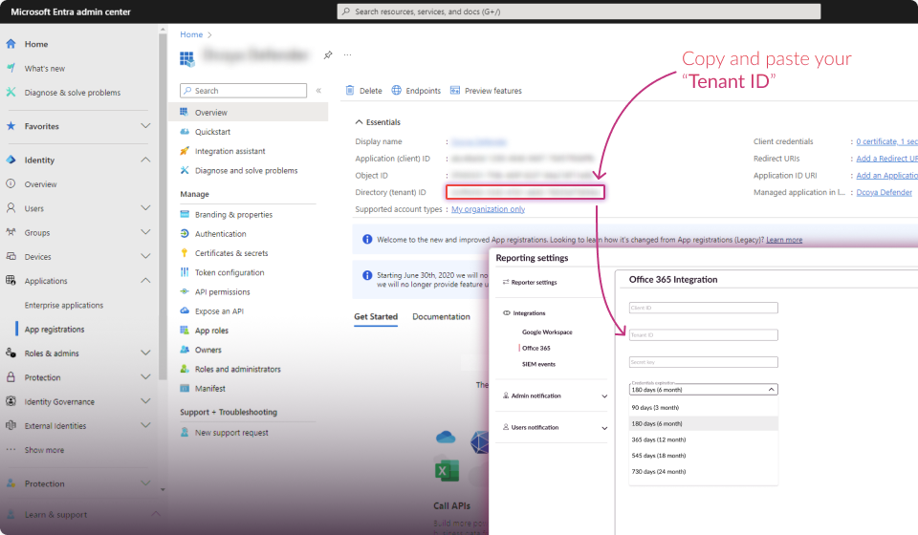The height and width of the screenshot is (535, 918).
Task: Open Certificates & secrets key item
Action: tap(230, 253)
